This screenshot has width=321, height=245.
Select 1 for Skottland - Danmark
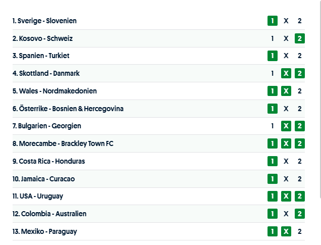tap(273, 73)
